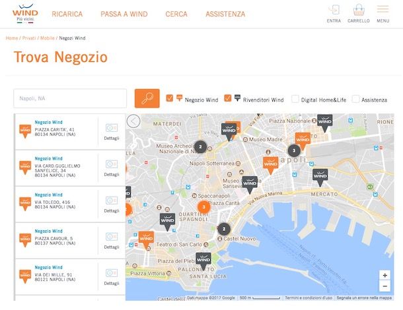Click dark Wind marker above Mercato
This screenshot has width=403, height=310.
(320, 177)
